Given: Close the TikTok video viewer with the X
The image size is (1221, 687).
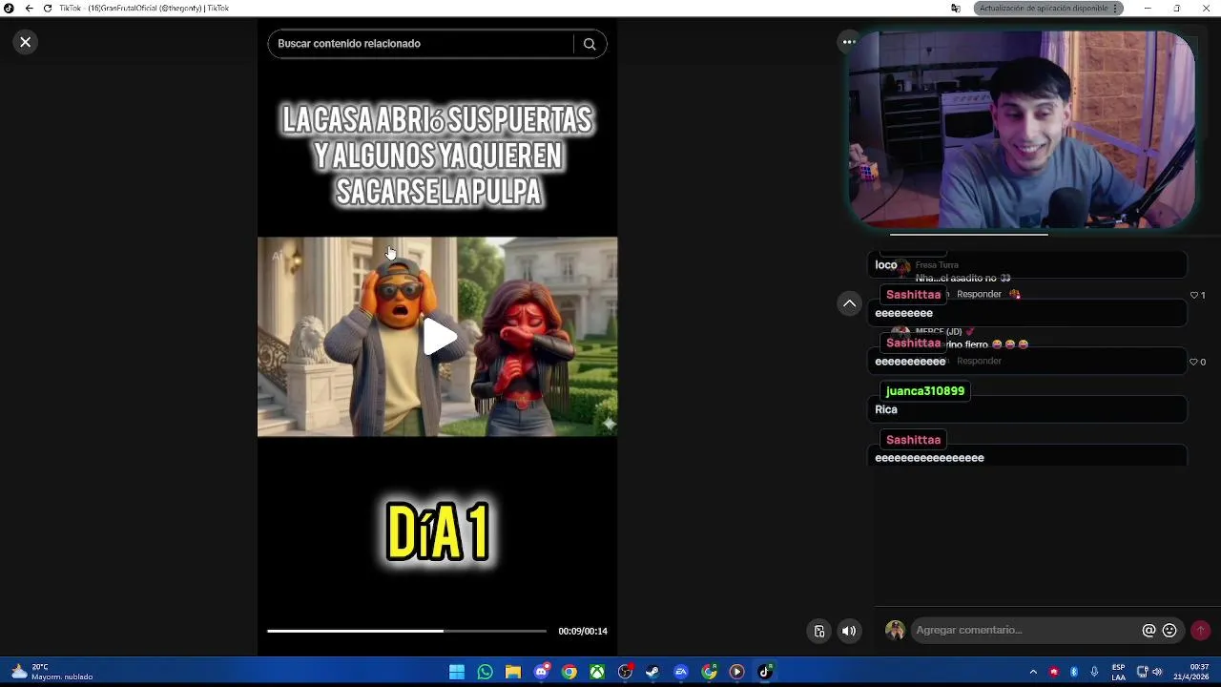Looking at the screenshot, I should 26,42.
